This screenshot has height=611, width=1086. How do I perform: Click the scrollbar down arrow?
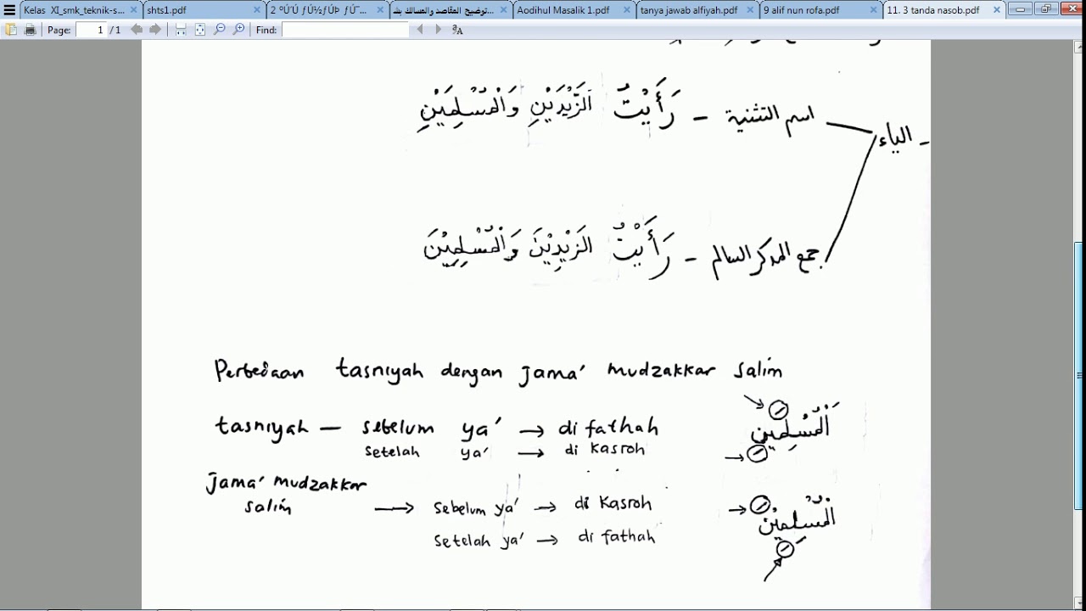1080,604
